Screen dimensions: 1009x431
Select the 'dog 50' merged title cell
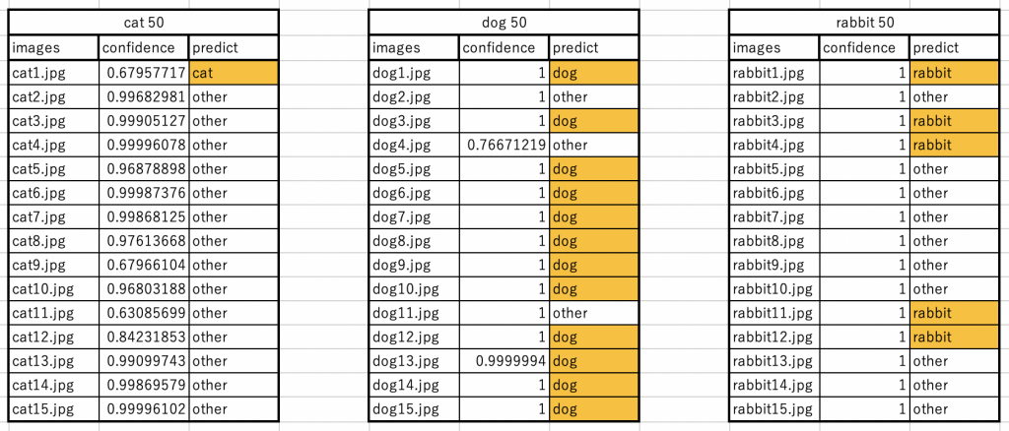[504, 22]
